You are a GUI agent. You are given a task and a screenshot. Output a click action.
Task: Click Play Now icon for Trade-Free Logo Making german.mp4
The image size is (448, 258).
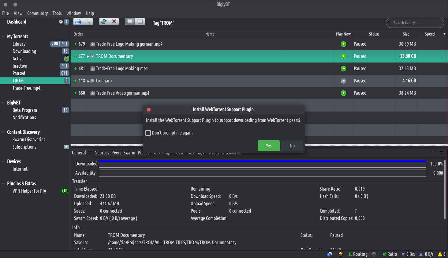coord(343,44)
